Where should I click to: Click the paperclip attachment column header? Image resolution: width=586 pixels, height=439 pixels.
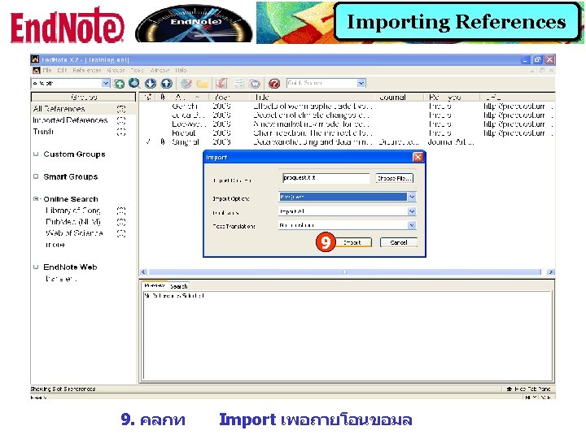[x=163, y=97]
